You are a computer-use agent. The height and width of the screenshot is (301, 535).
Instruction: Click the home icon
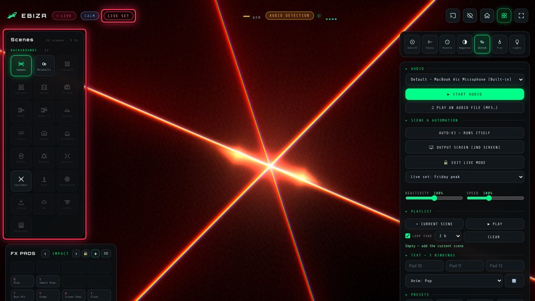pos(487,16)
